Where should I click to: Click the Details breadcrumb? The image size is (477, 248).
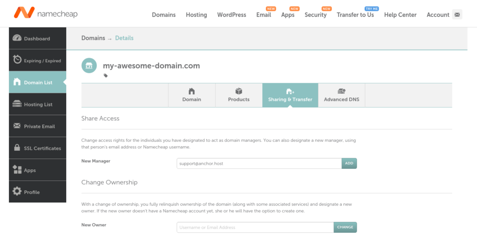click(124, 38)
